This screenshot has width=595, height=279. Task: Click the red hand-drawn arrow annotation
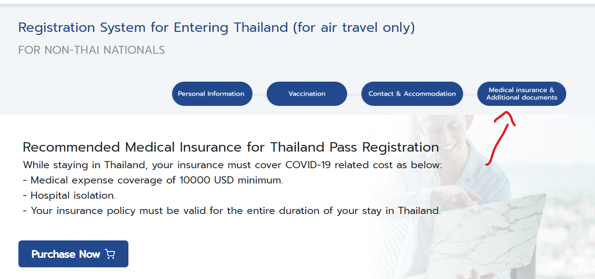point(501,138)
